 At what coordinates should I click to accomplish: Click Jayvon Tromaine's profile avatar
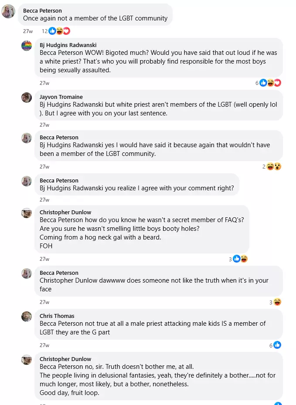(x=27, y=98)
